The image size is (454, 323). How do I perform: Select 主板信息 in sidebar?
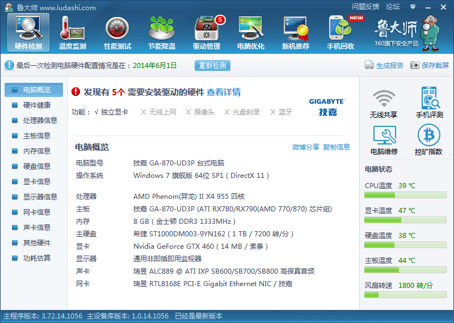click(33, 135)
